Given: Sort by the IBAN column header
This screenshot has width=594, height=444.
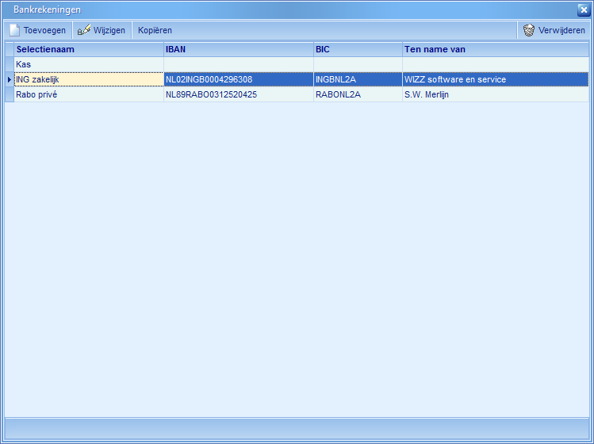Looking at the screenshot, I should [238, 49].
